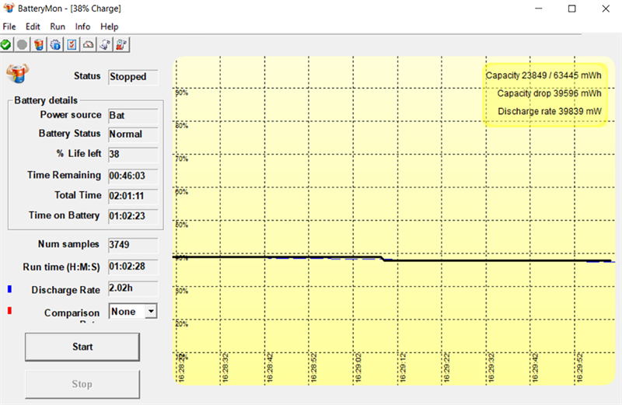Click the disabled Stop button

(x=82, y=384)
